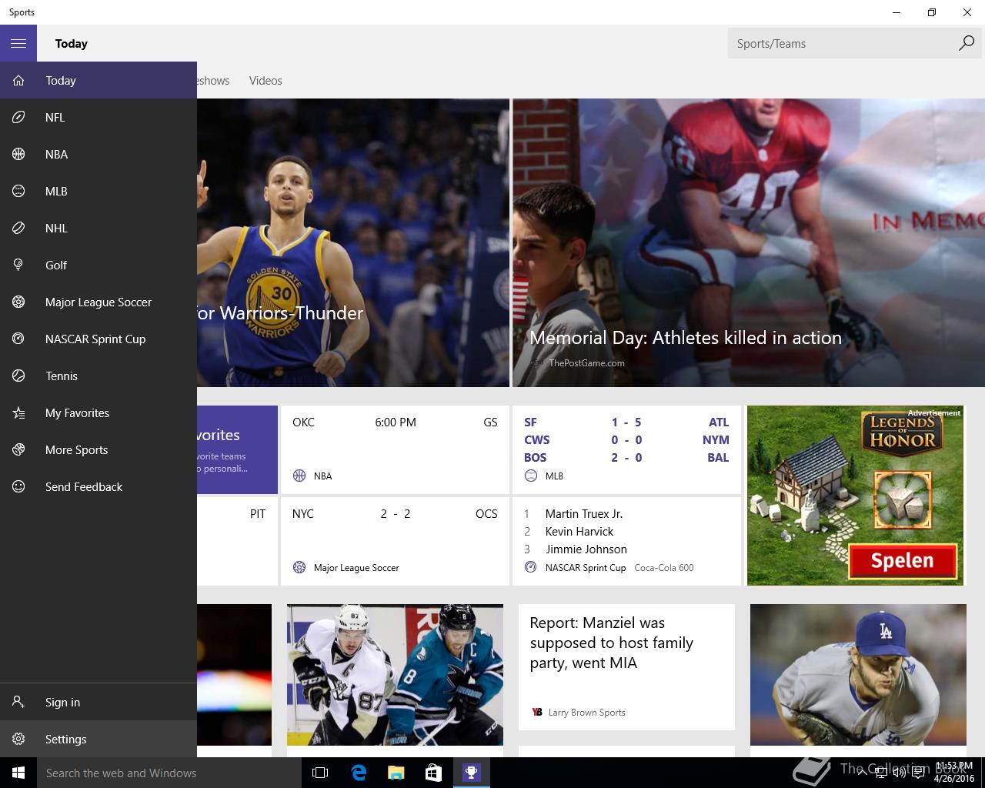The width and height of the screenshot is (985, 788).
Task: Click the NASCAR Sprint Cup gauge icon
Action: pos(18,339)
